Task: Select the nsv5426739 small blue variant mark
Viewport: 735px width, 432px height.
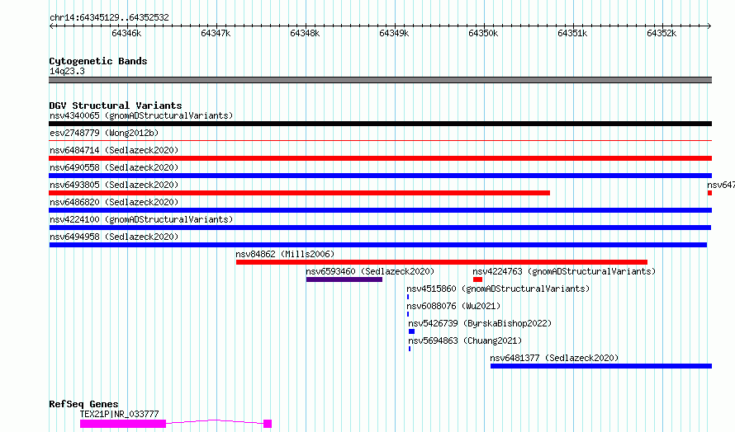Action: coord(411,331)
